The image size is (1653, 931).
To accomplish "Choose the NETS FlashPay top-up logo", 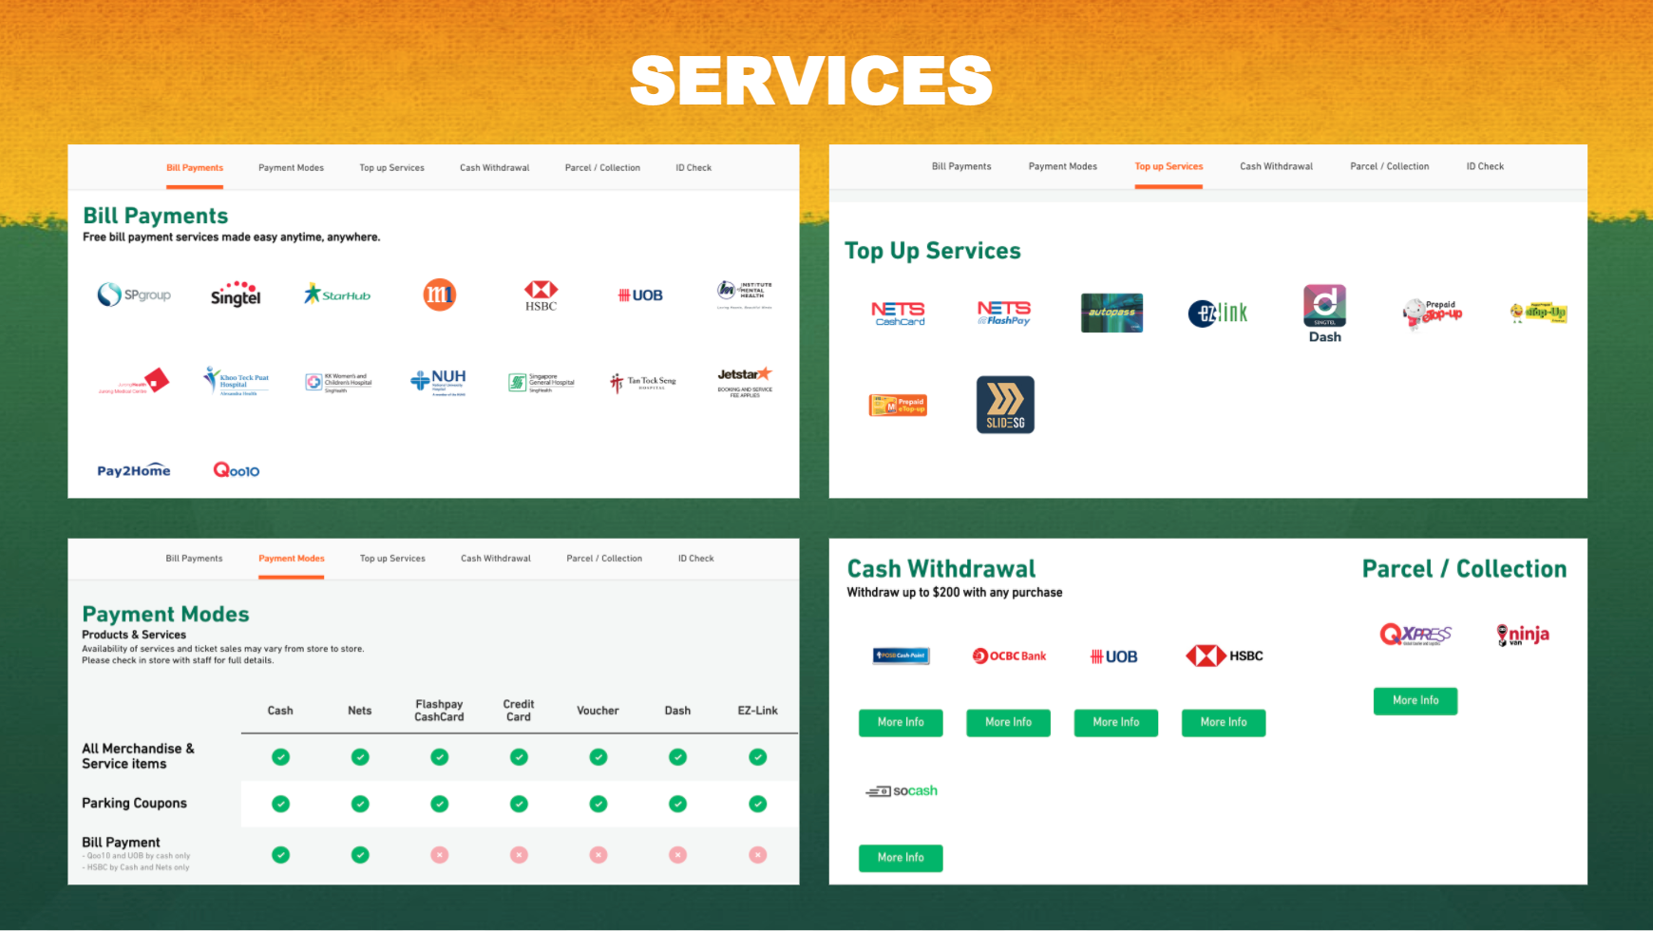I will (x=1004, y=313).
